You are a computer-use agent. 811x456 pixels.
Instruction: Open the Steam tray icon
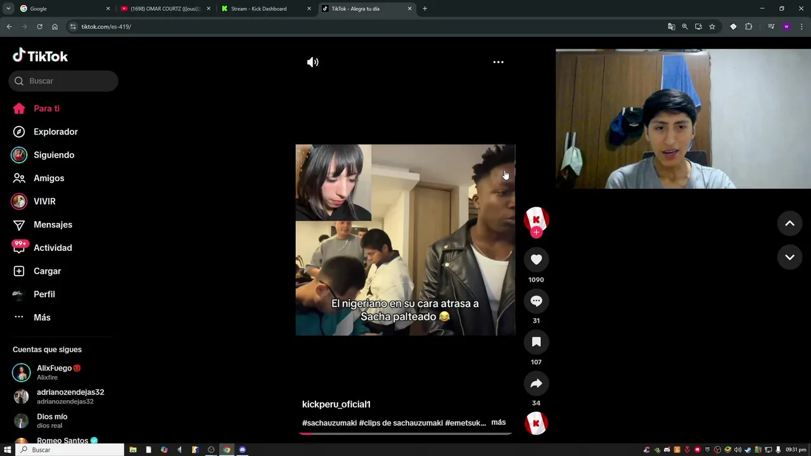click(748, 450)
